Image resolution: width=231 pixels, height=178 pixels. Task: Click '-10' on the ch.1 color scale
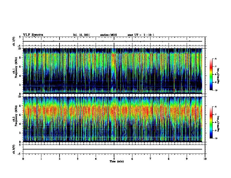216,90
